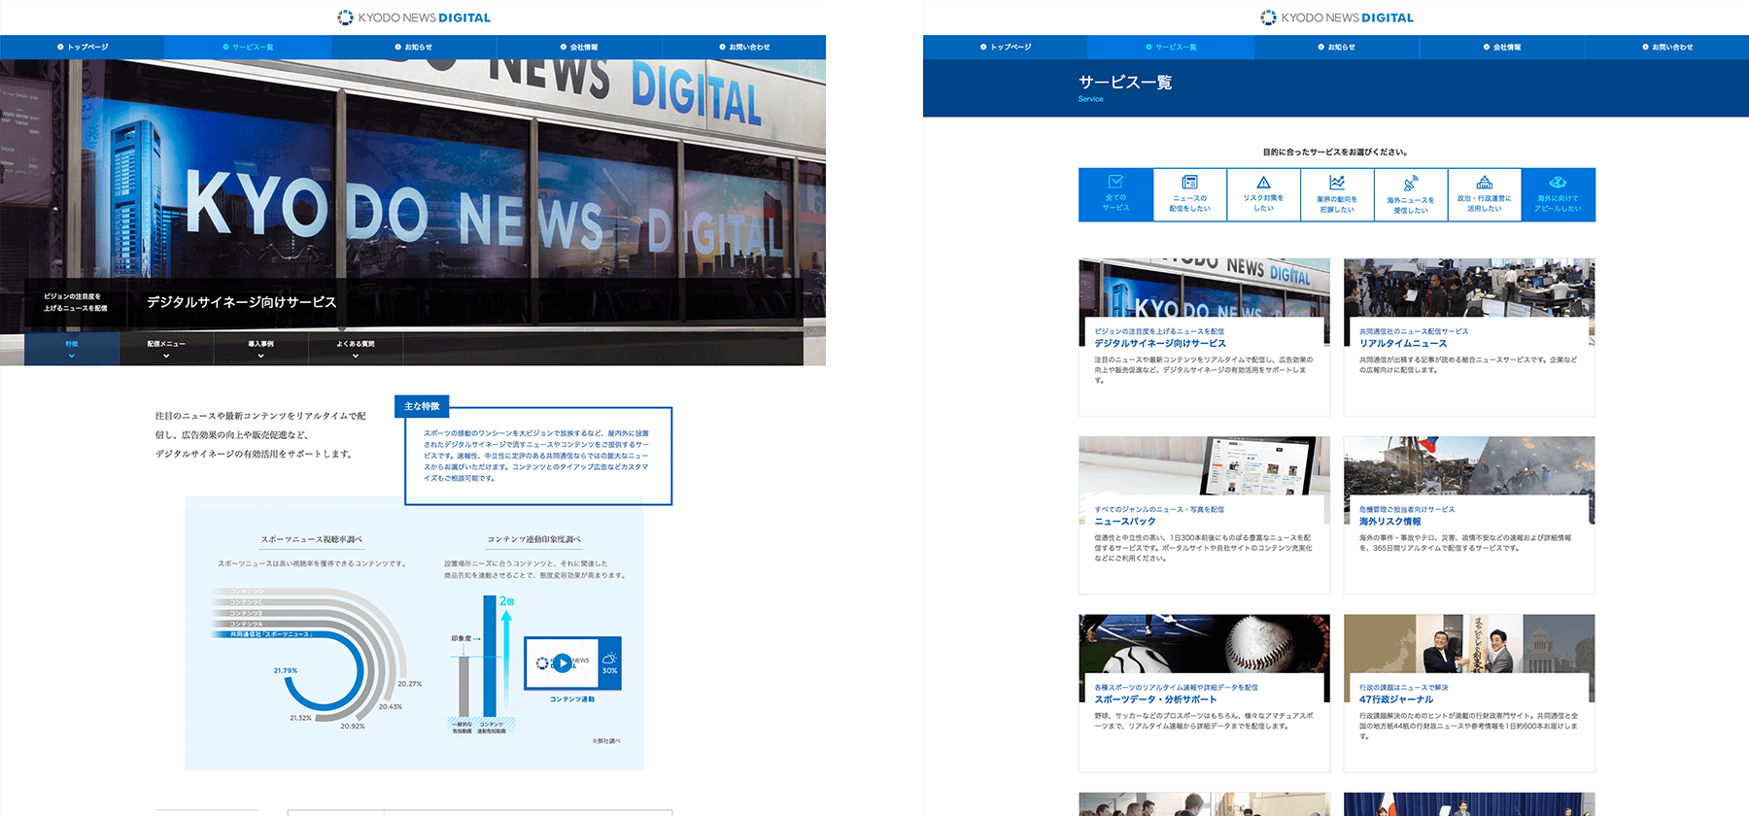The height and width of the screenshot is (816, 1749).
Task: Click the 47行政ジャーナル card photo
Action: click(1468, 643)
